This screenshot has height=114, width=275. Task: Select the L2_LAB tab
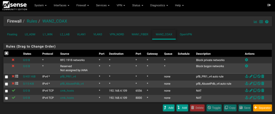point(65,35)
